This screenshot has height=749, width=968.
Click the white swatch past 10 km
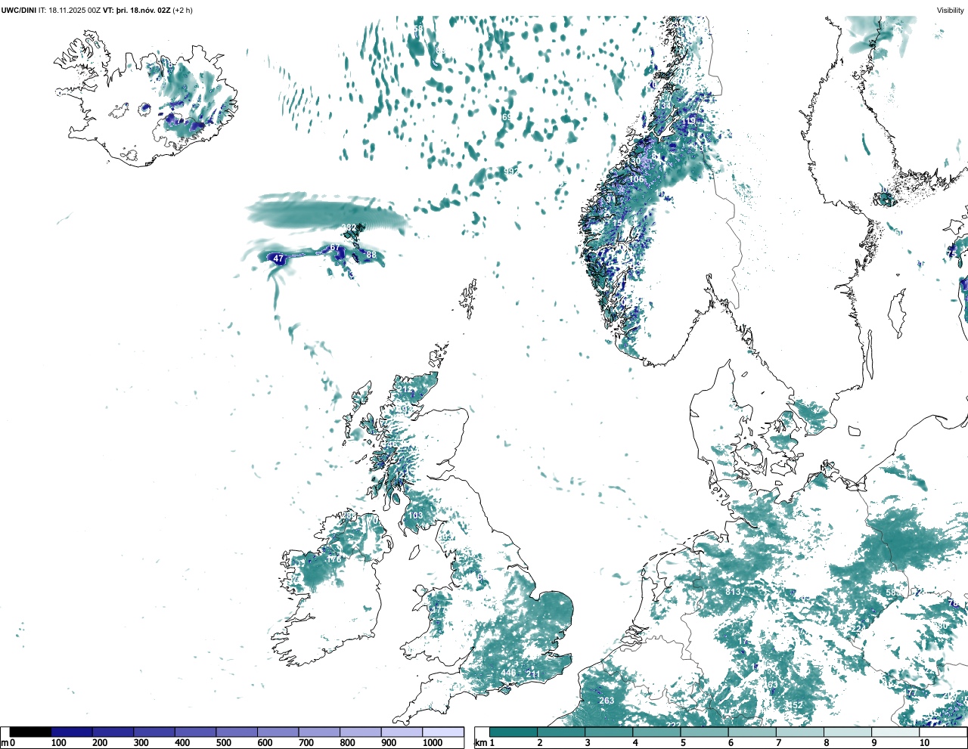coord(942,732)
